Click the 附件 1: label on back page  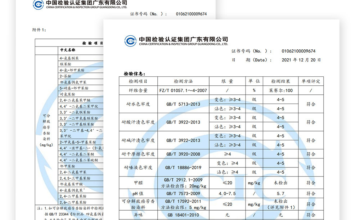[39, 30]
